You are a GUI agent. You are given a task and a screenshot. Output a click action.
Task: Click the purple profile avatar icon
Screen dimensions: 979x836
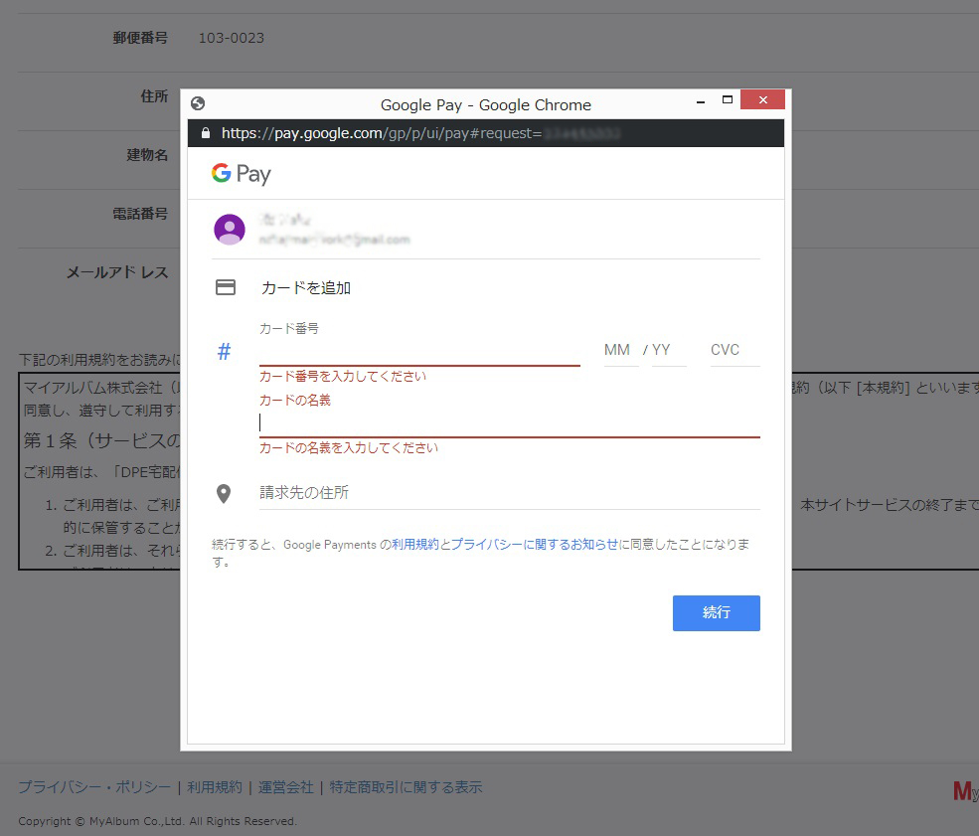[x=230, y=229]
